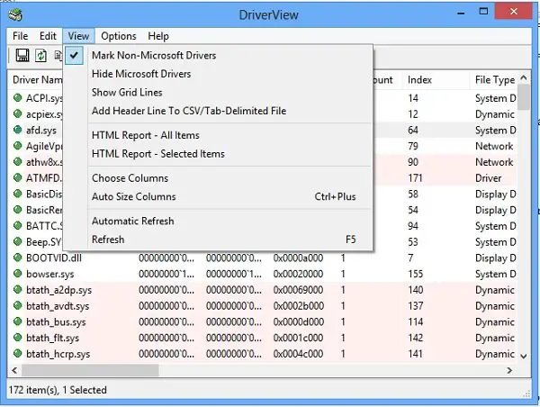Viewport: 540px width, 407px height.
Task: Click the green icon beside btath_a2dp.sys
Action: click(x=18, y=289)
